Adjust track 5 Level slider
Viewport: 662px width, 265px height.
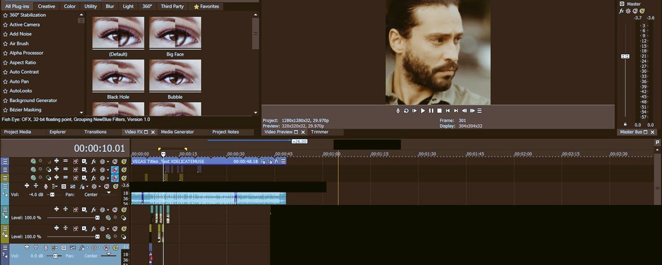tap(98, 218)
